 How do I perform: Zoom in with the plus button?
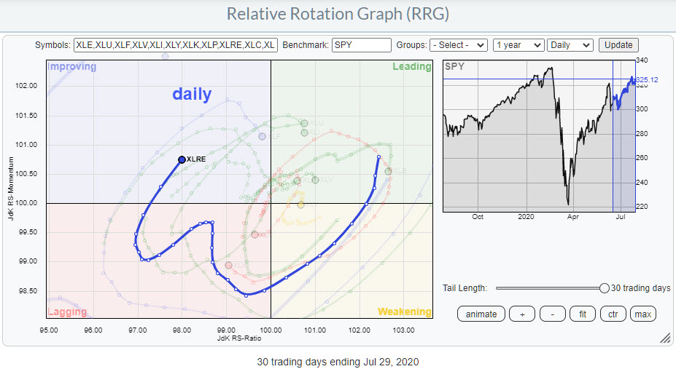point(522,314)
